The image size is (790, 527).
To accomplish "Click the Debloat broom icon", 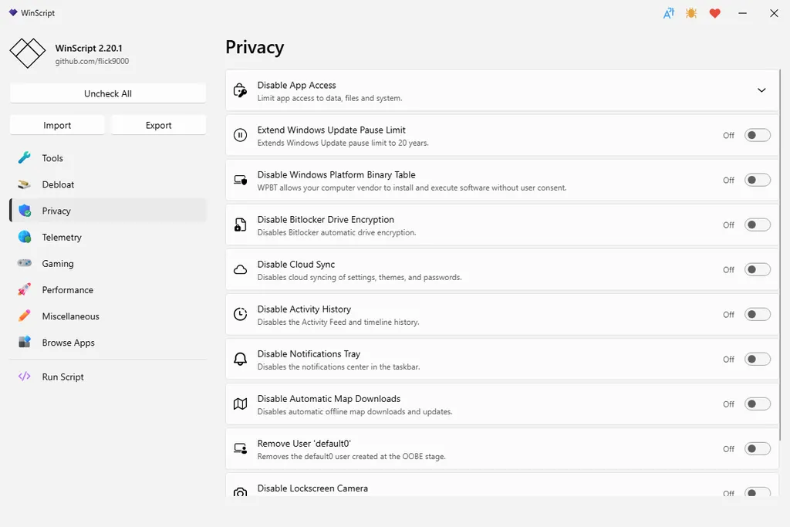I will coord(24,184).
